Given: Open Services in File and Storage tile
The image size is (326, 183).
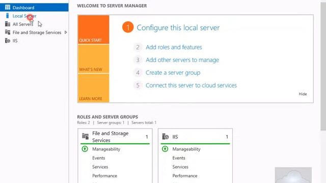Looking at the screenshot, I should point(100,167).
